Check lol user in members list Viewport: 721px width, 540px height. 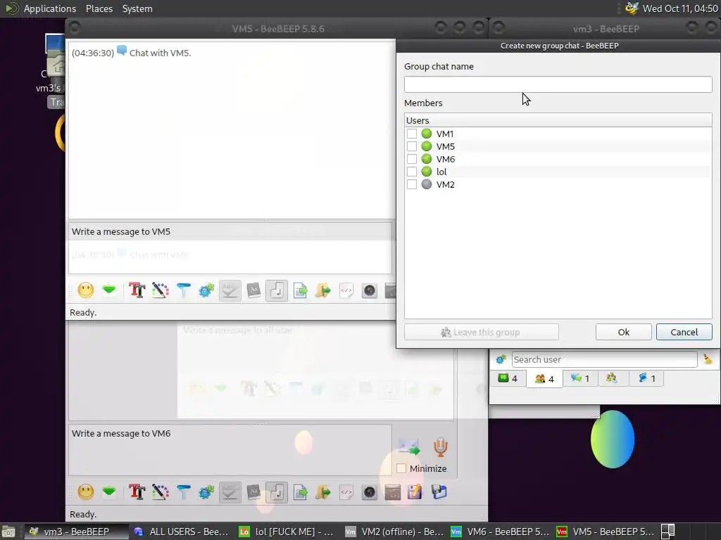coord(411,172)
